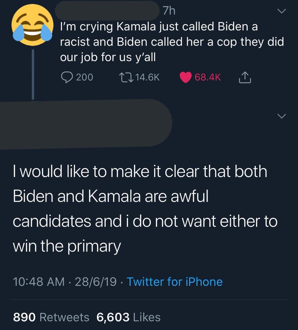298x330 pixels.
Task: Expand the chevron menu beside 7h tweet
Action: coord(281,11)
